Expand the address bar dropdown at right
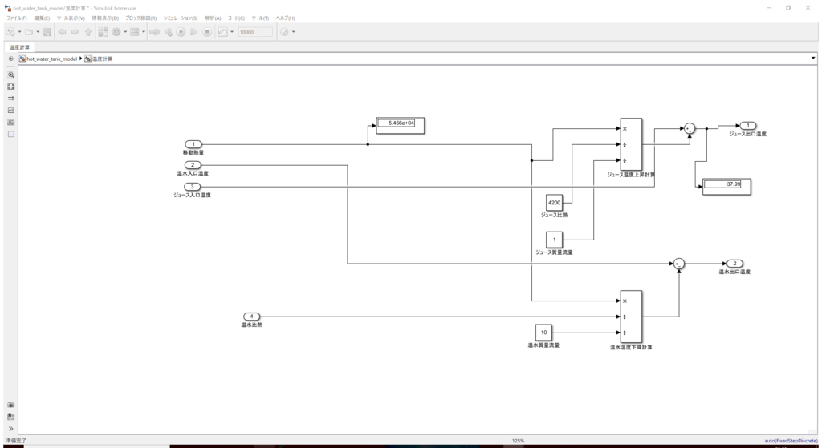The width and height of the screenshot is (822, 448). 813,58
